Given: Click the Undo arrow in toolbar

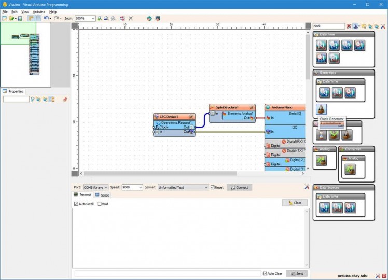Looking at the screenshot, I should [46, 18].
